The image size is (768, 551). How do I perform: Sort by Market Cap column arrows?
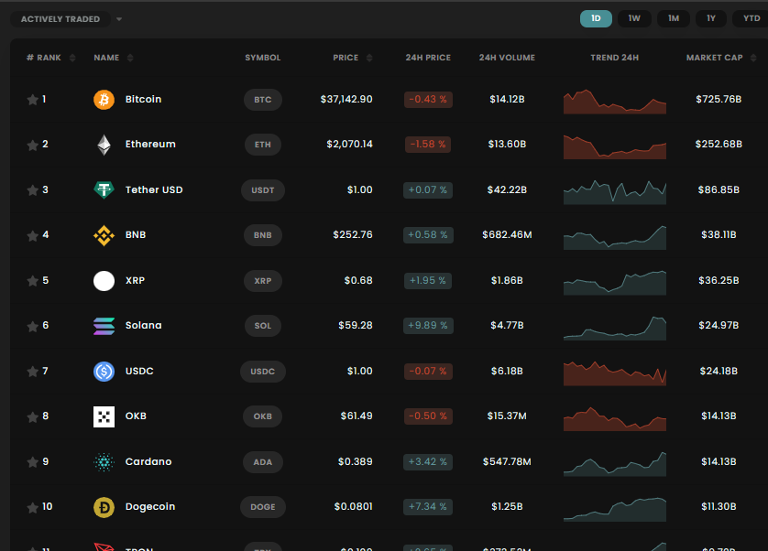[x=753, y=58]
